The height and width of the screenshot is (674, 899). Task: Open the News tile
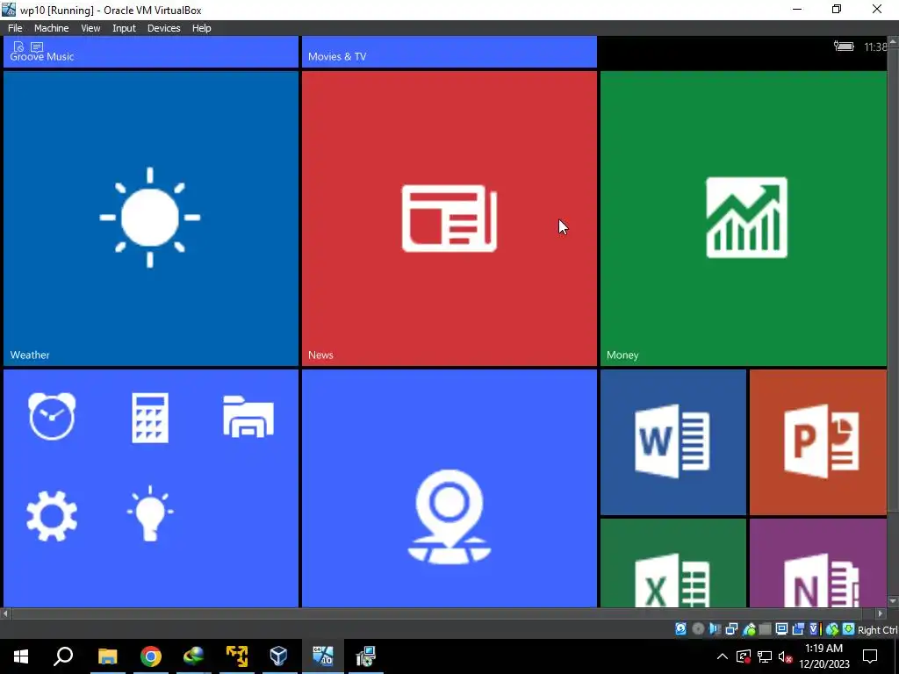(x=449, y=219)
